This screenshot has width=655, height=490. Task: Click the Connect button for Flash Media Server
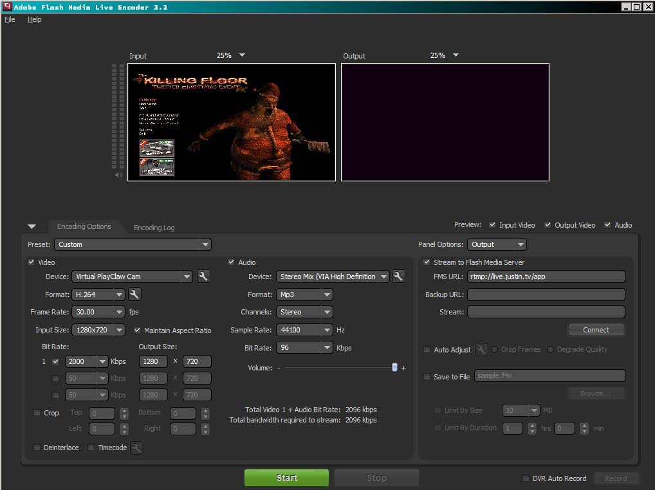pos(596,329)
